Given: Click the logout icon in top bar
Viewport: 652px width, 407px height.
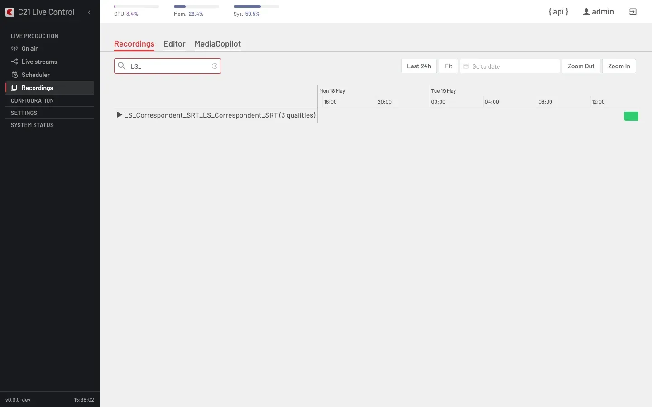Looking at the screenshot, I should tap(633, 12).
